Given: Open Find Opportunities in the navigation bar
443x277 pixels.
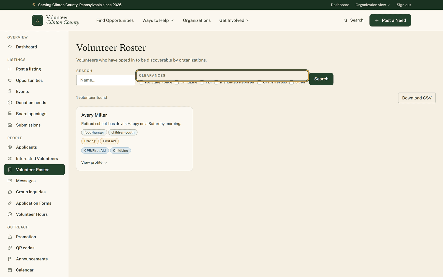Looking at the screenshot, I should [115, 20].
